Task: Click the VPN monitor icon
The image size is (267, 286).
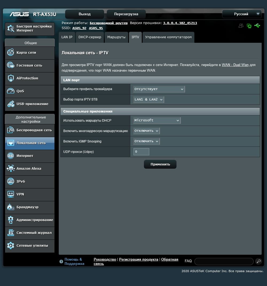Action: [x=11, y=194]
